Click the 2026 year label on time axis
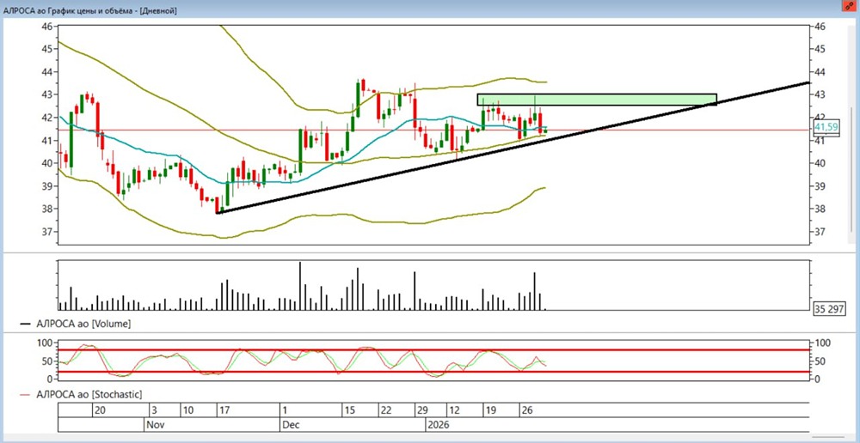This screenshot has width=860, height=443. (438, 424)
